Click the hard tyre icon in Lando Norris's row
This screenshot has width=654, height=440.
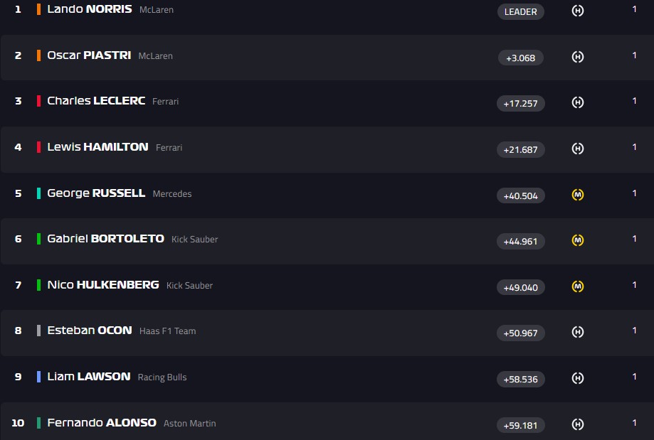click(x=578, y=11)
